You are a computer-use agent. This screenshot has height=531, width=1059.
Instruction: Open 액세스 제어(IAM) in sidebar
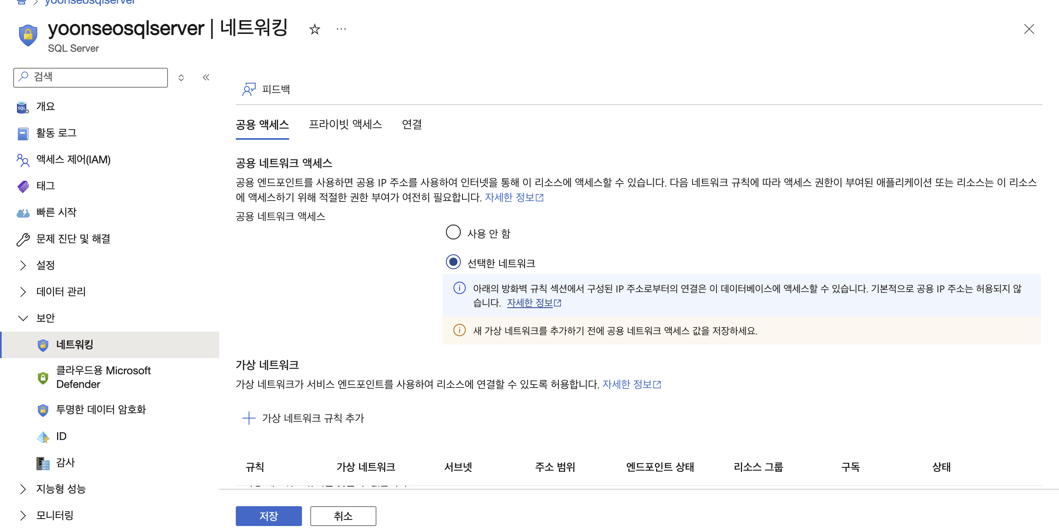pyautogui.click(x=73, y=160)
